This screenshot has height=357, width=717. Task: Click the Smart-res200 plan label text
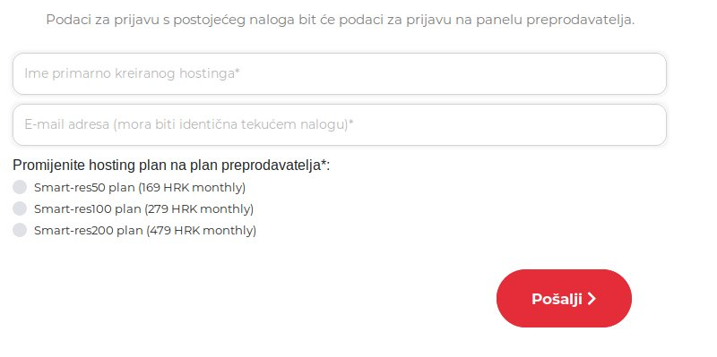coord(145,231)
